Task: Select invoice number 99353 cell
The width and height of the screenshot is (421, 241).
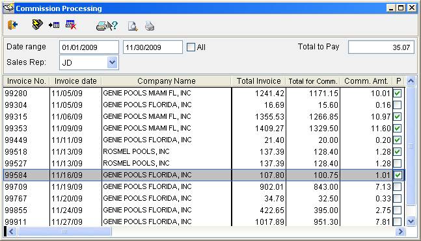Action: click(x=27, y=128)
